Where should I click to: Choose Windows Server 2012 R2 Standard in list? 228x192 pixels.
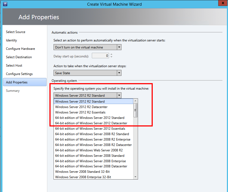(93, 102)
